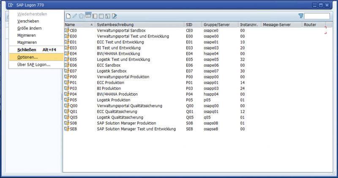Click the connection icon for Q05
338x178 pixels.
67,117
